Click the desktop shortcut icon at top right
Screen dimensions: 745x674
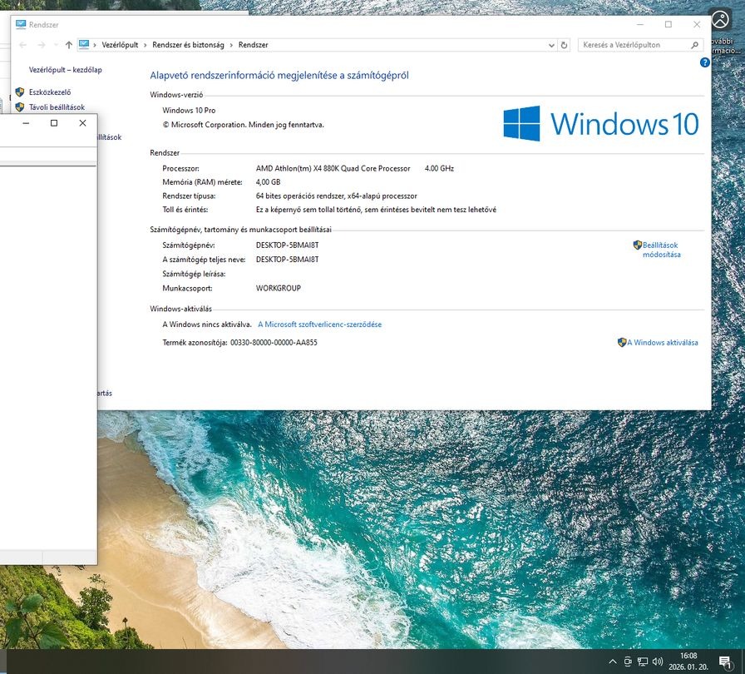tap(721, 20)
